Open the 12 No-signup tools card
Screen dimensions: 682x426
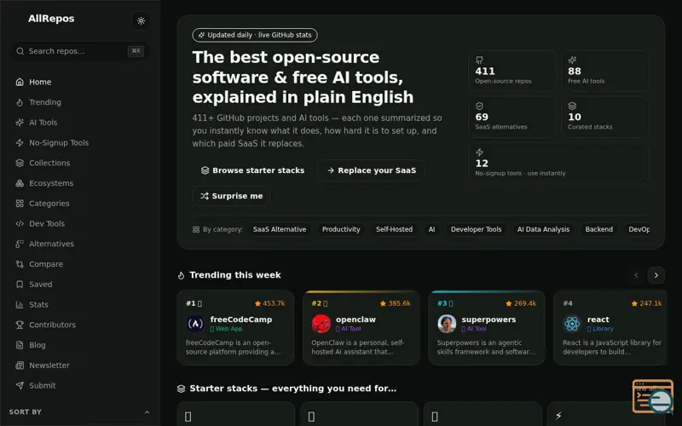point(558,163)
